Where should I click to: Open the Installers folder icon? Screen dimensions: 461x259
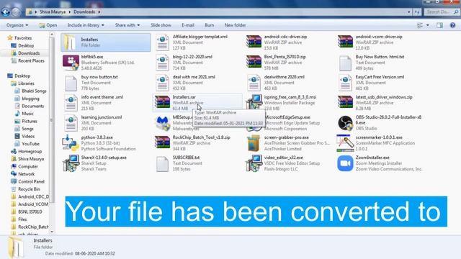[71, 42]
